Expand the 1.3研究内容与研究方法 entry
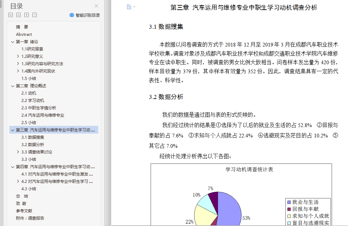 [18, 64]
